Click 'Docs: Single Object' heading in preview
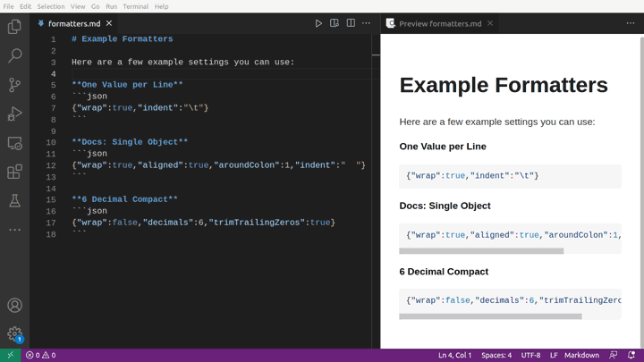 [x=445, y=206]
